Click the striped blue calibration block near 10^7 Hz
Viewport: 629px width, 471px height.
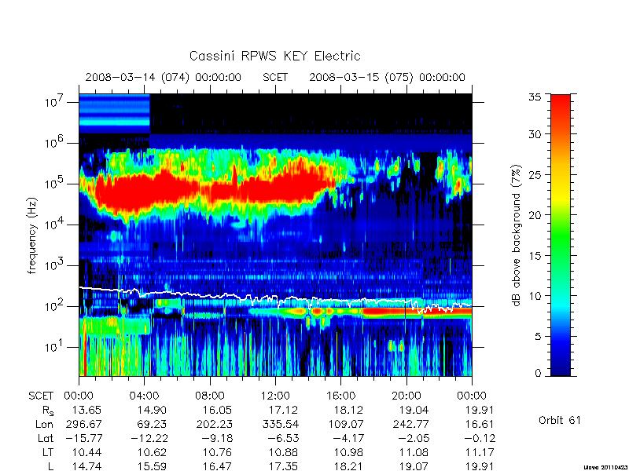tap(114, 114)
